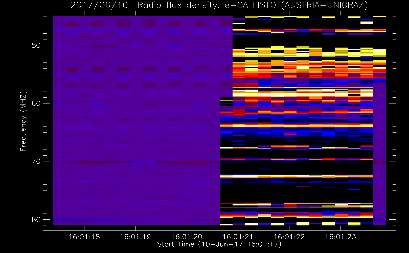Click the plot title "Radio flux density, e-CALLISTO (AUSTRIA-UNIGRAZ)"
Viewport: 409px width, 253px height.
pyautogui.click(x=252, y=5)
